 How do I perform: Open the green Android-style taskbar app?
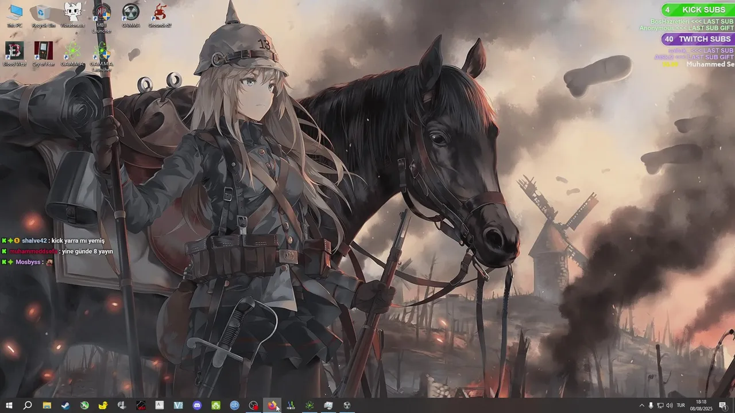216,406
